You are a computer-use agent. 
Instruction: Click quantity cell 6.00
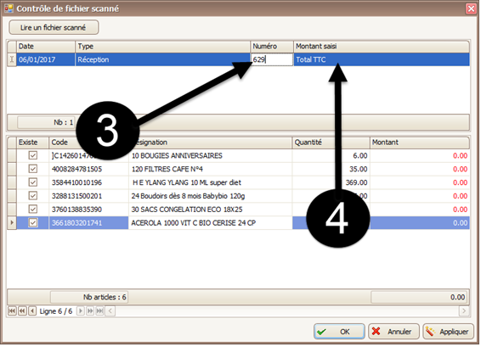331,155
